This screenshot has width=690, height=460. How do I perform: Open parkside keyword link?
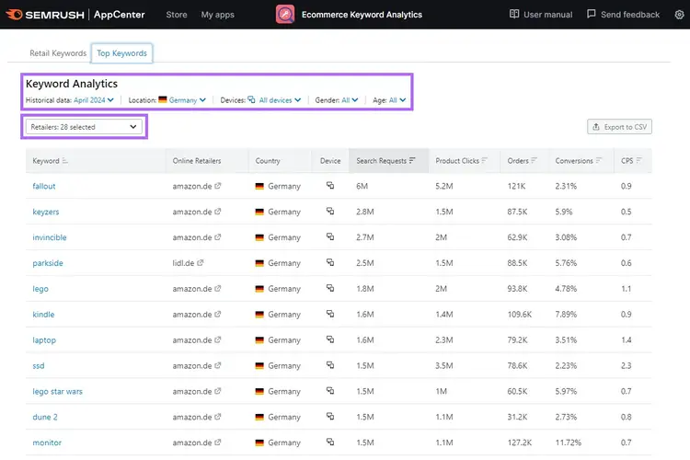click(x=48, y=263)
